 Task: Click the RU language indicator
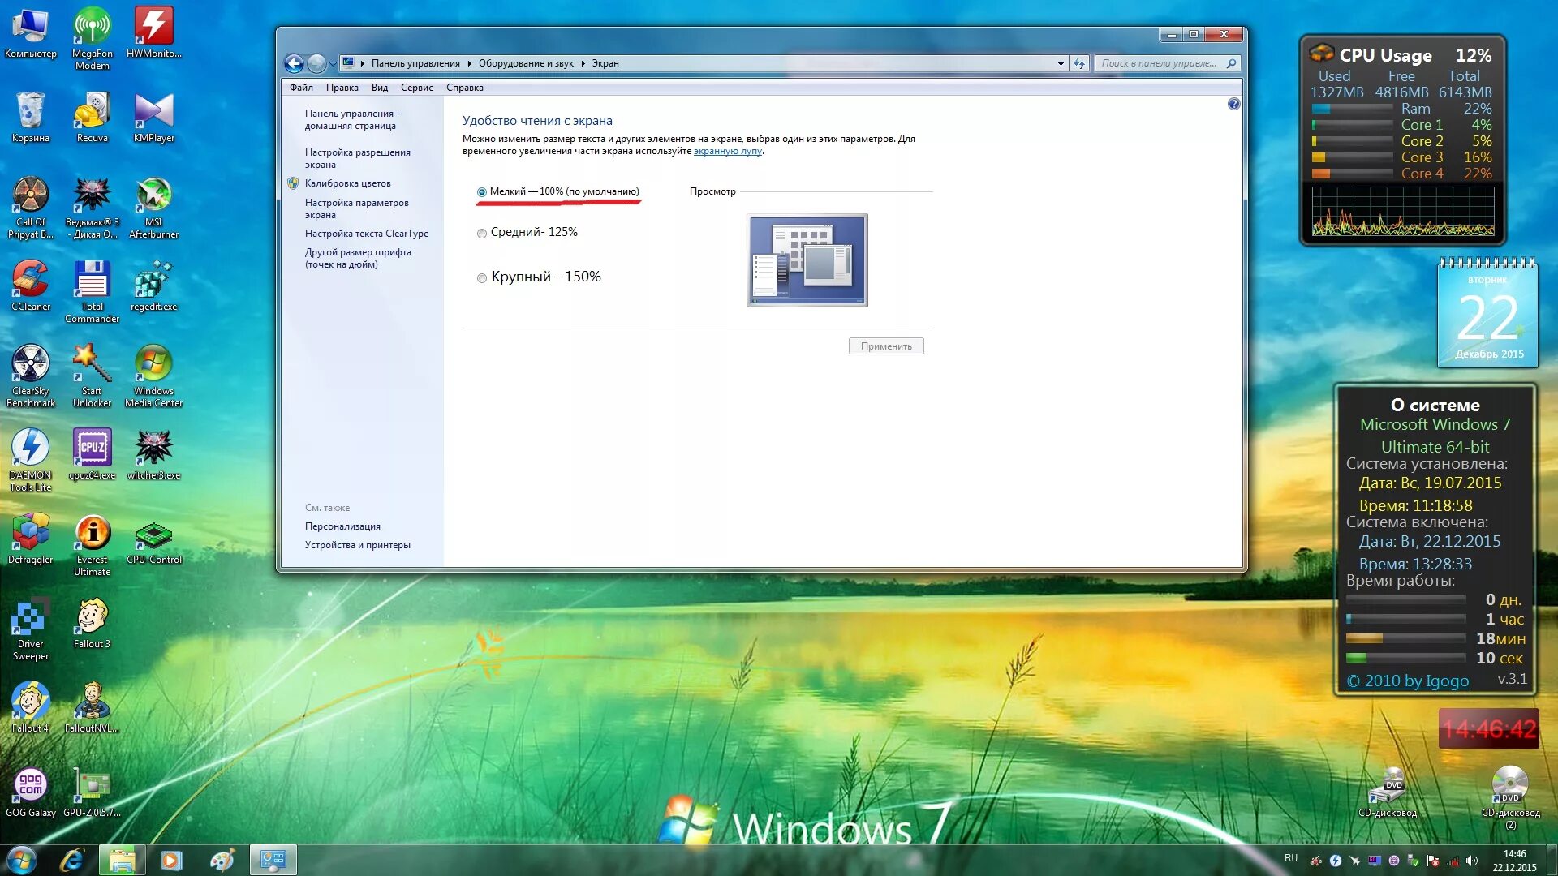tap(1290, 858)
